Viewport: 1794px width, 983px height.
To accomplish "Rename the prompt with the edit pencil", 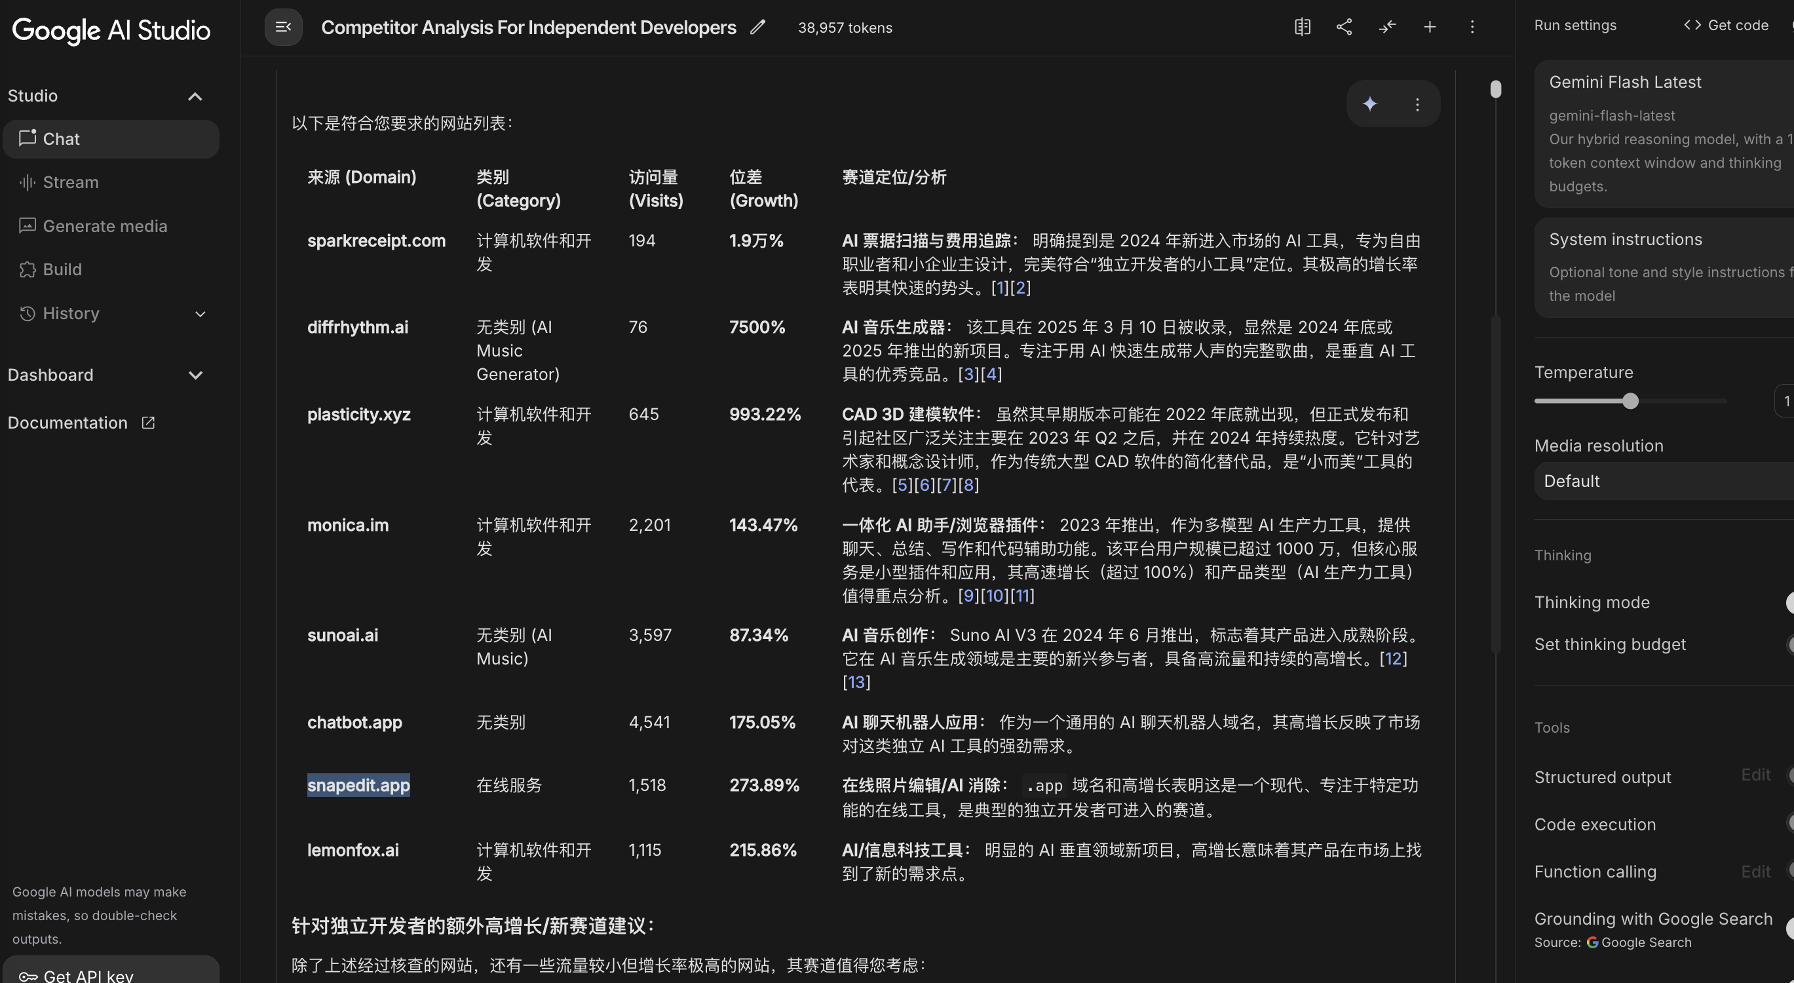I will (x=757, y=27).
